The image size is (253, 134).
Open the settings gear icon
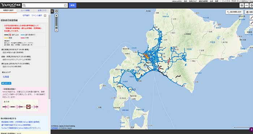252,5
